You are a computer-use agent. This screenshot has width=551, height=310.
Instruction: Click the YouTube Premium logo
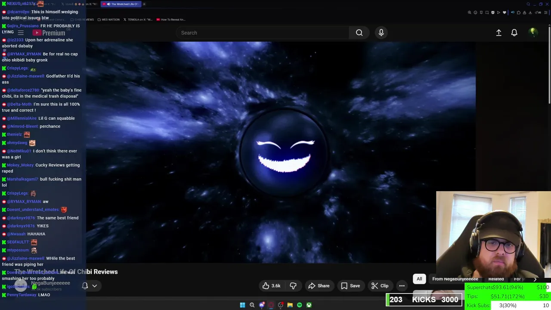(49, 33)
